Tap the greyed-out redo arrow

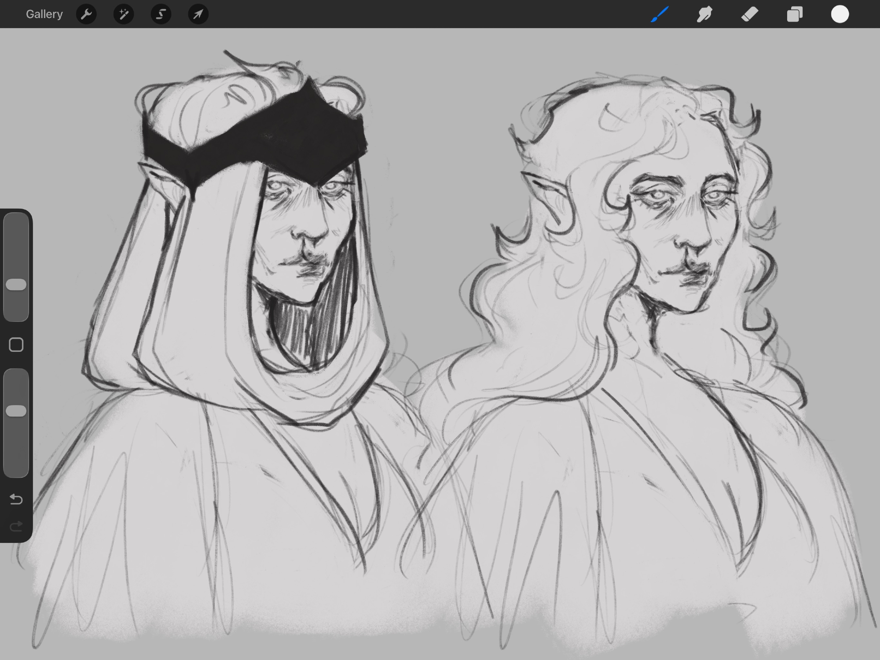click(16, 526)
